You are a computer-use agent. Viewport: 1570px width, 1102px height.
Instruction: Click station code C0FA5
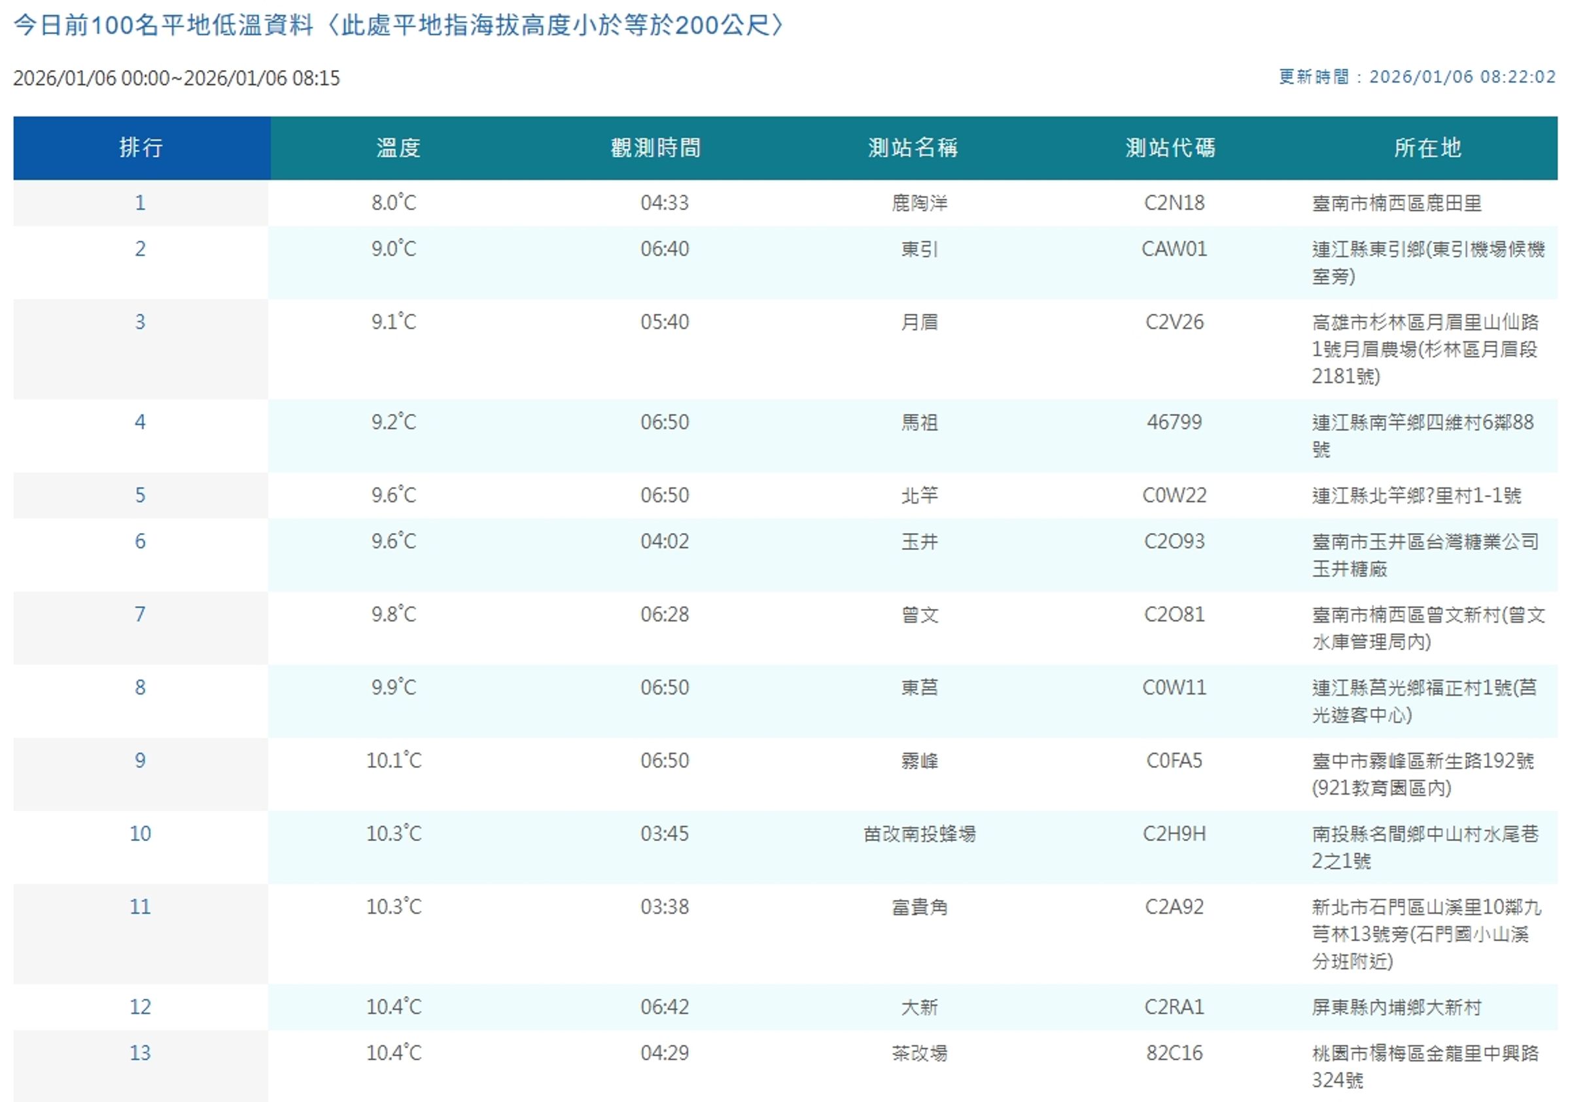1174,761
